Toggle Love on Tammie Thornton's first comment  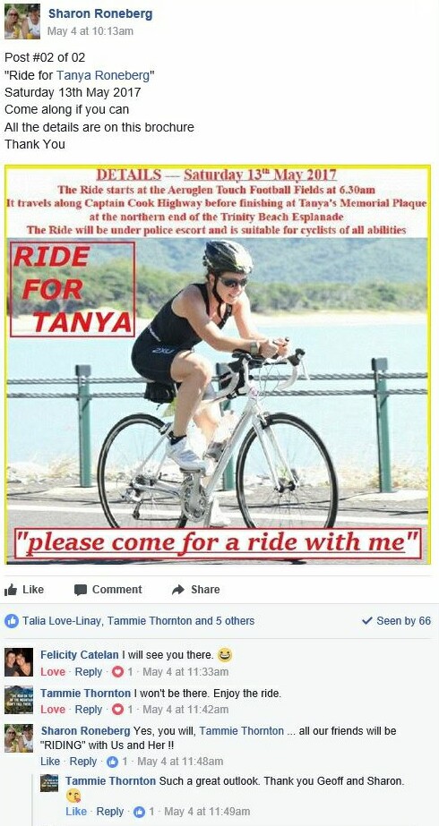click(x=53, y=710)
